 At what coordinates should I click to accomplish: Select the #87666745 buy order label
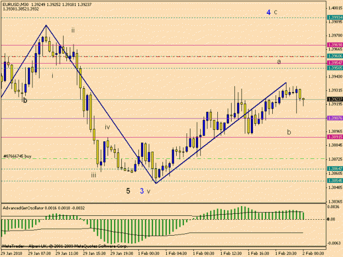[17, 156]
